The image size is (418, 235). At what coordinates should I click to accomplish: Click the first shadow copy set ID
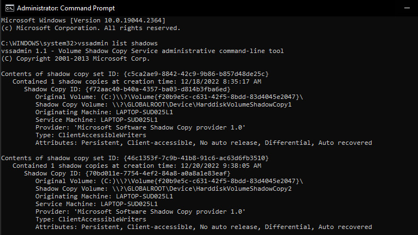[196, 74]
